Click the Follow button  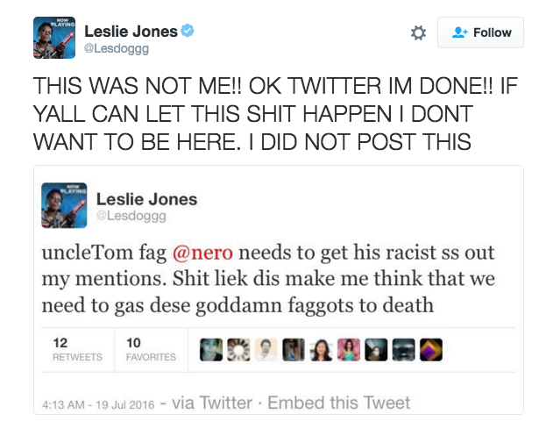[x=480, y=32]
